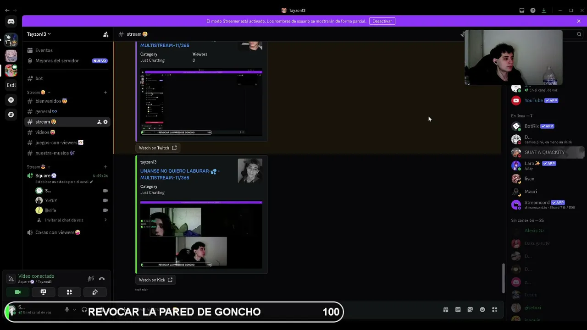Image resolution: width=587 pixels, height=330 pixels.
Task: Select ||knife in the voice channel
Action: (x=72, y=210)
